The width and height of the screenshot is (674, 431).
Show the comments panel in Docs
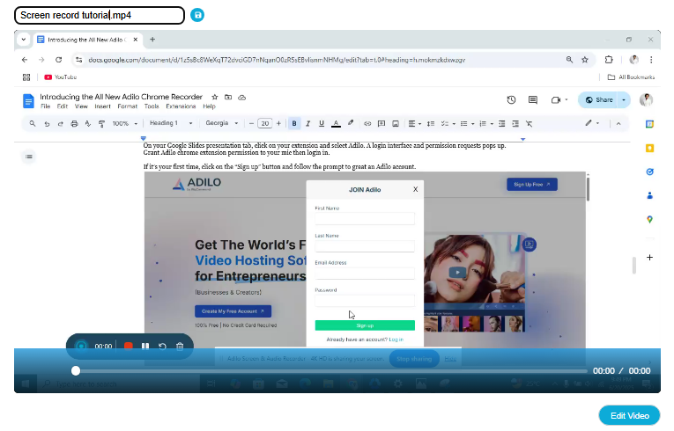tap(532, 100)
